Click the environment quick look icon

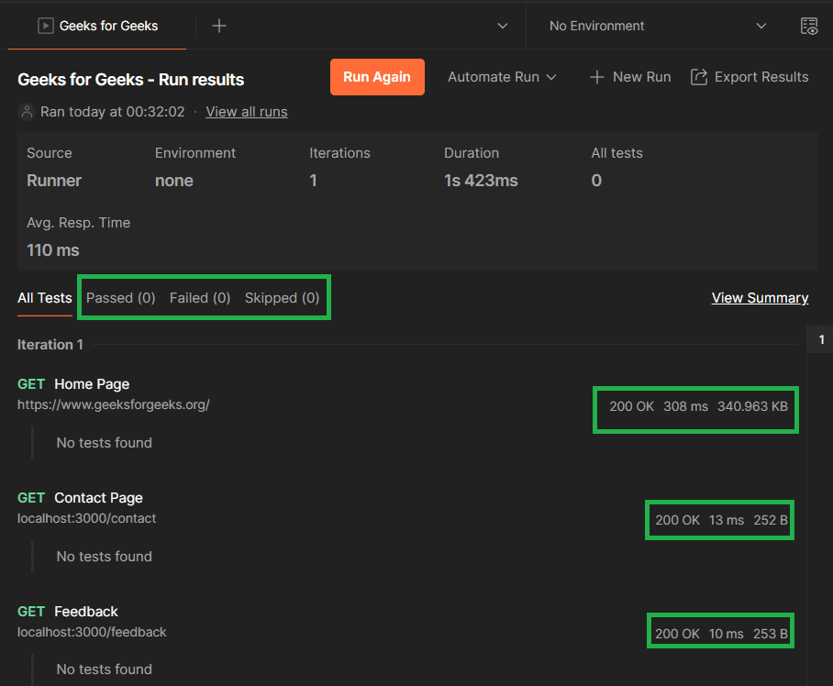coord(809,26)
